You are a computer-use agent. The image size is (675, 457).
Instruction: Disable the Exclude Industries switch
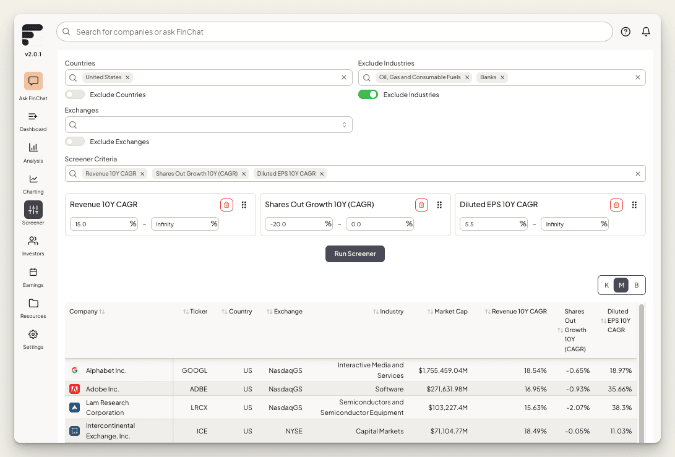[x=368, y=95]
